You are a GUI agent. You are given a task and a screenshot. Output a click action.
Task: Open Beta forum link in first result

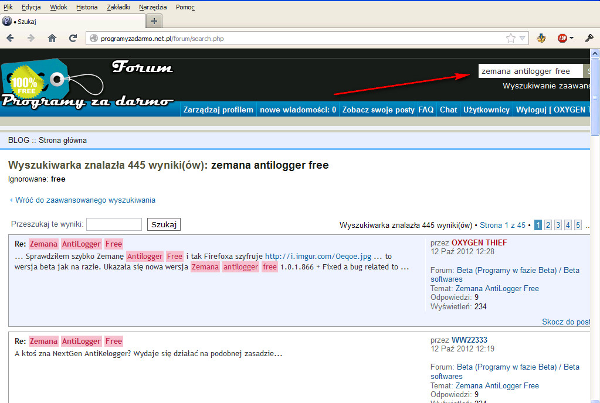pyautogui.click(x=505, y=275)
